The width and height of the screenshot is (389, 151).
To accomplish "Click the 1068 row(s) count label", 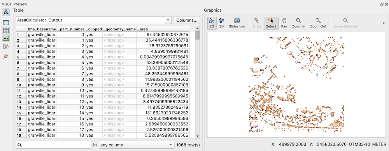I will tap(188, 145).
